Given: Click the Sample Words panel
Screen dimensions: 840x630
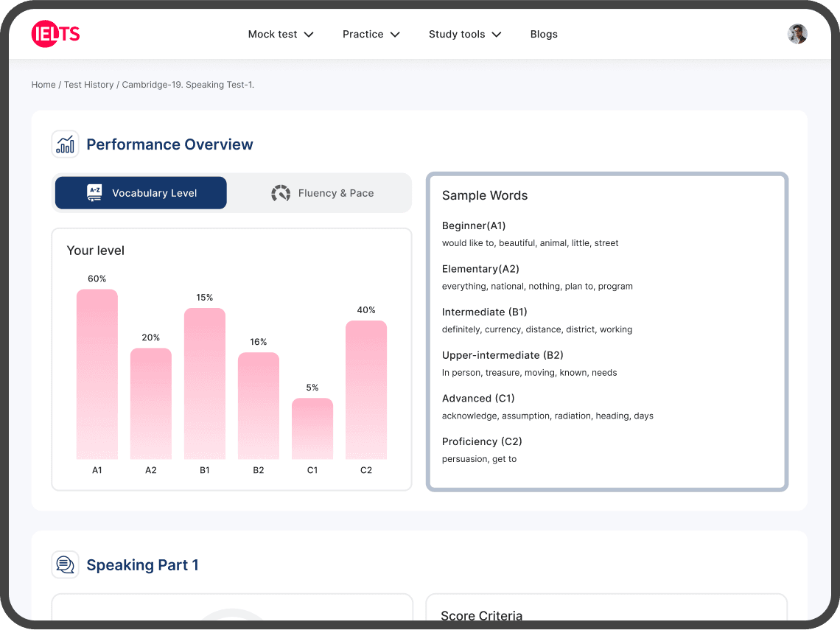Looking at the screenshot, I should (x=606, y=331).
